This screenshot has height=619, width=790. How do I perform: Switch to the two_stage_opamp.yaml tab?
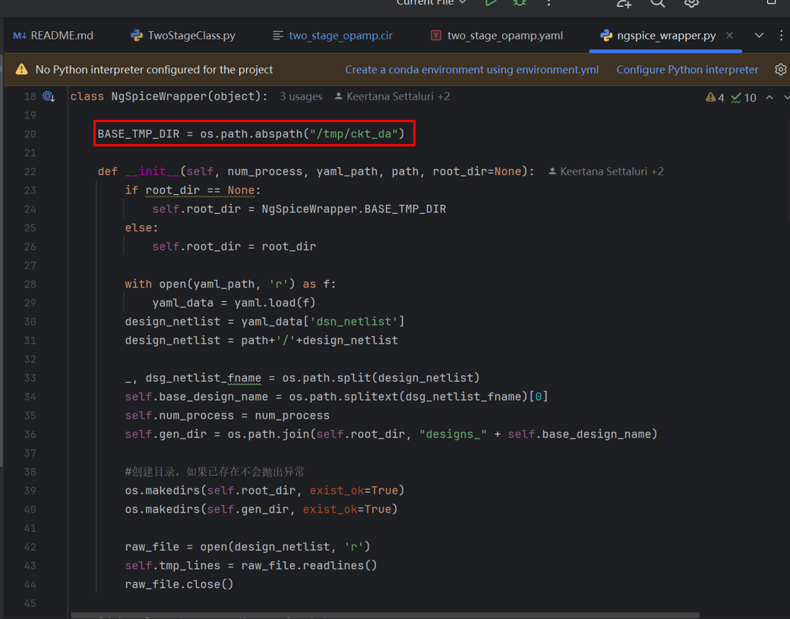tap(497, 36)
